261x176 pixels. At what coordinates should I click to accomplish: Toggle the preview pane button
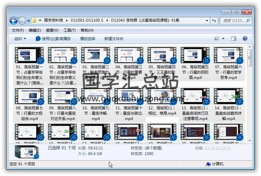[234, 39]
